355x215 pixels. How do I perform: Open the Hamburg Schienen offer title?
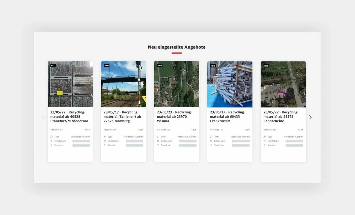(x=123, y=116)
